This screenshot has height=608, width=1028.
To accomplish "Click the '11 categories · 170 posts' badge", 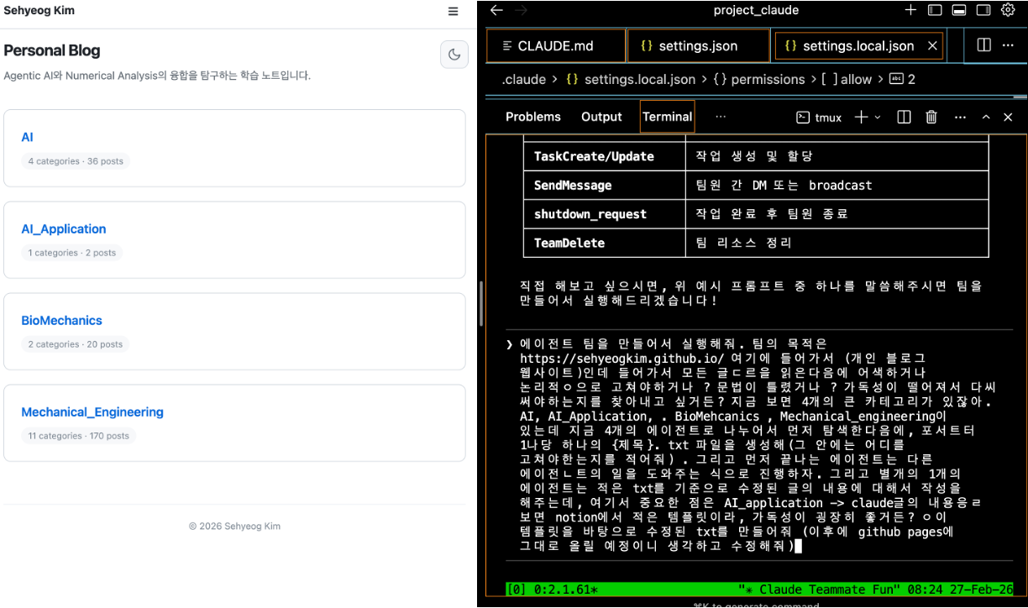I will tap(79, 436).
